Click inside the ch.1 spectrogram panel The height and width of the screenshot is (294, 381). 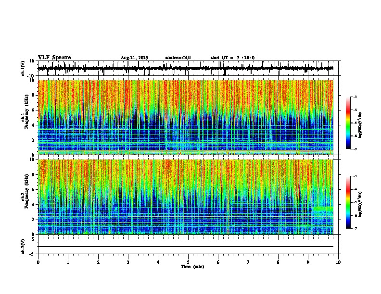(185, 117)
